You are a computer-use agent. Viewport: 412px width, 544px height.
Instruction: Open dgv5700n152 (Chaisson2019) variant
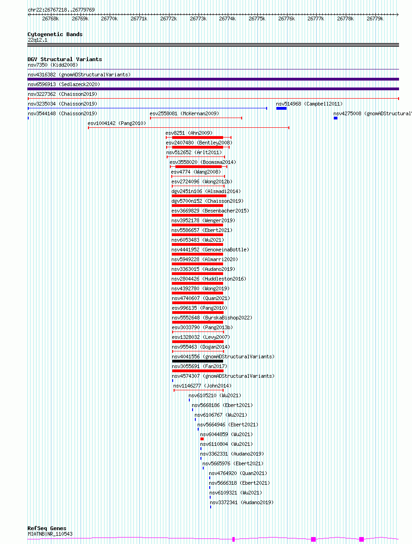(207, 201)
